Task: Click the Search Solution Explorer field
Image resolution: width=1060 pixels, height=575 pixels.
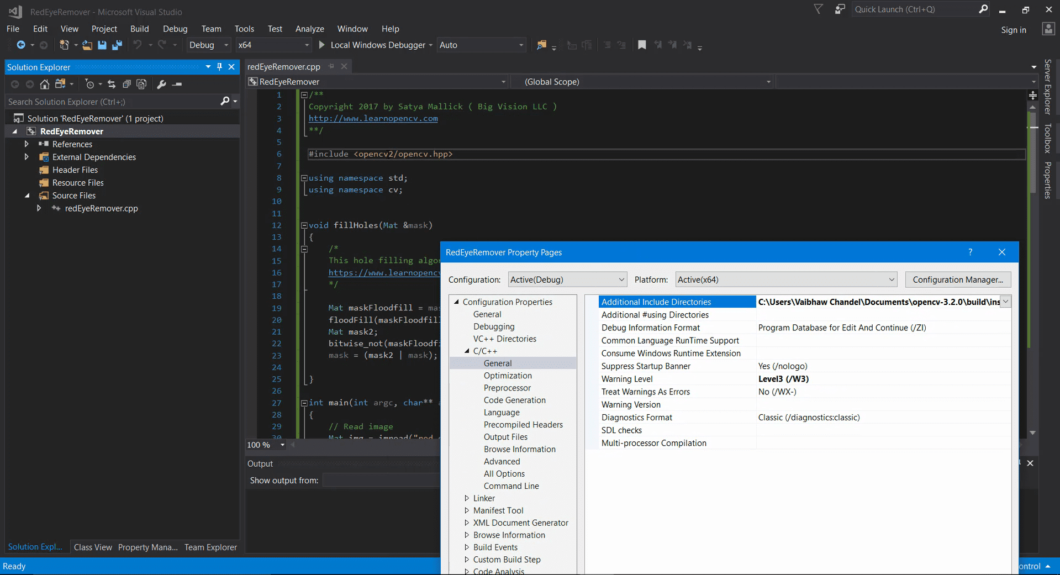Action: click(x=113, y=102)
